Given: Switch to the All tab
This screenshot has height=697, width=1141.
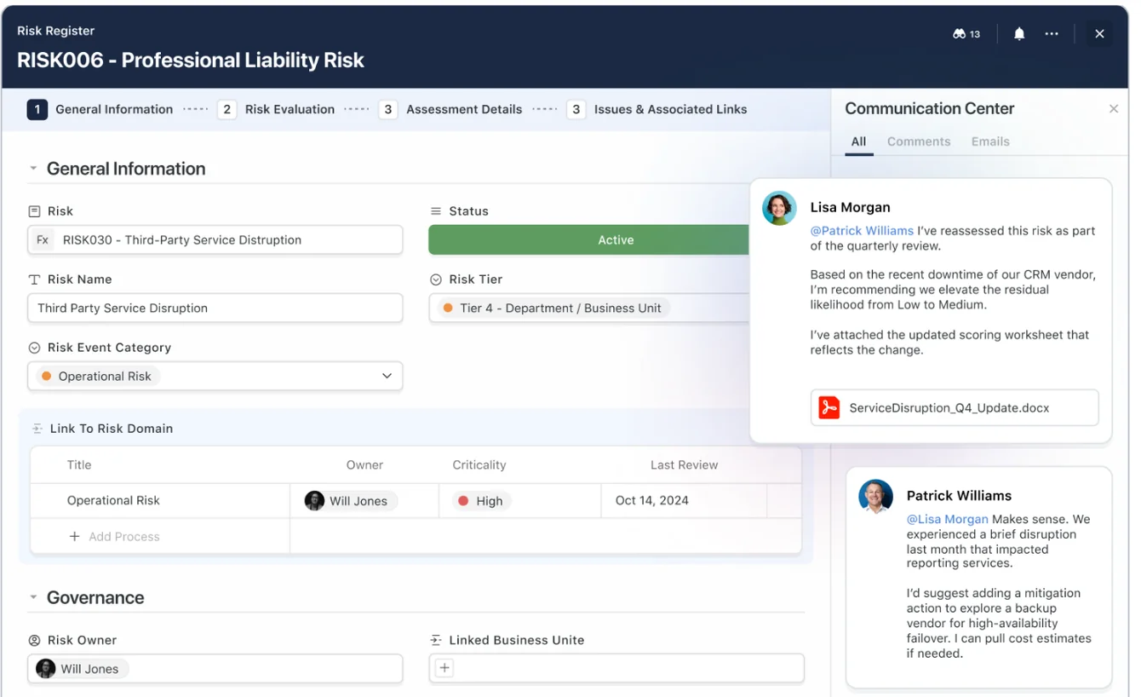Looking at the screenshot, I should click(x=858, y=141).
